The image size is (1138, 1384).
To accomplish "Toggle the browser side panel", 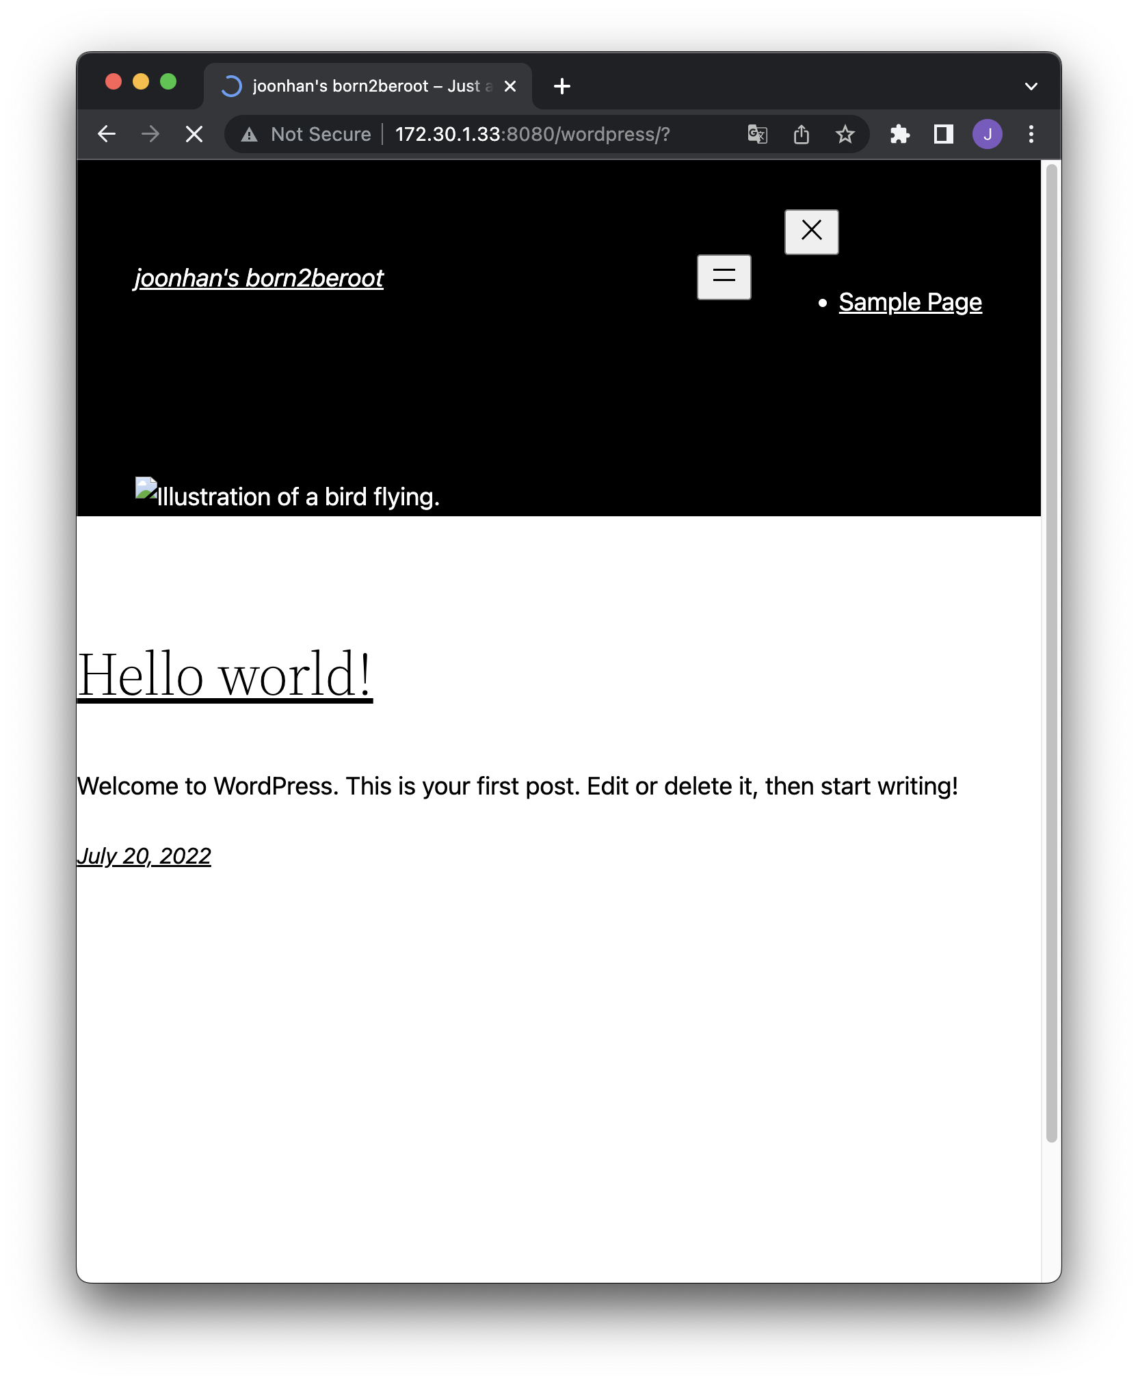I will 943,134.
